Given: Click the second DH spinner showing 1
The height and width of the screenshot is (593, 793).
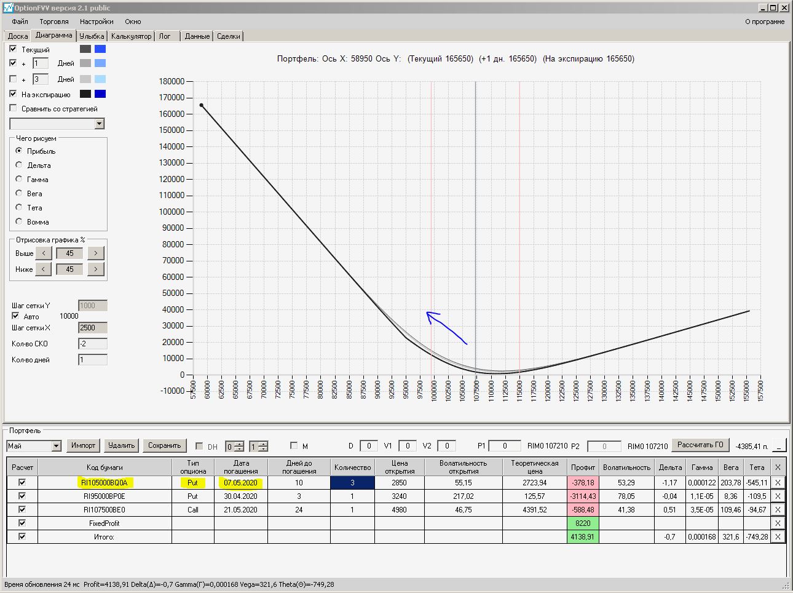Looking at the screenshot, I should (x=258, y=447).
